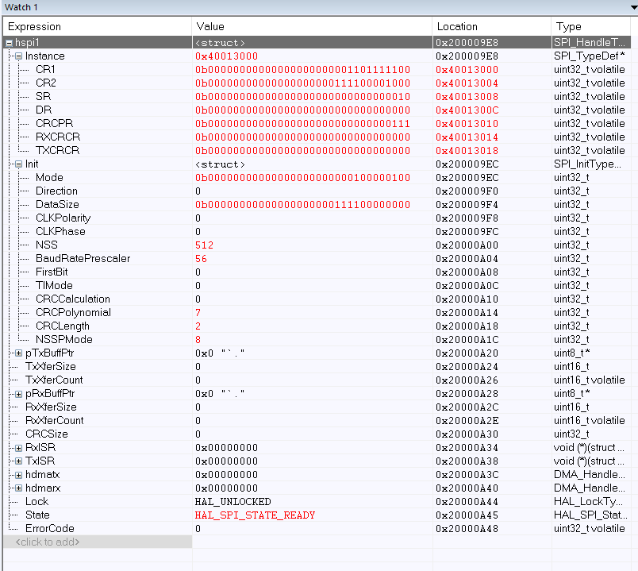Viewport: 638px width, 571px height.
Task: Select the RxXferCount row
Action: coord(317,420)
